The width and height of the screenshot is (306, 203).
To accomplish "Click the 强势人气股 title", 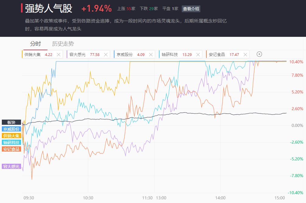I will pos(49,9).
